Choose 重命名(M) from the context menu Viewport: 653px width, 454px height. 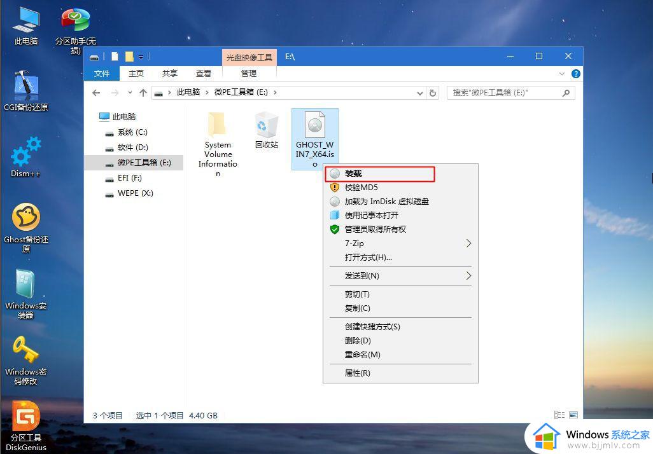coord(400,355)
